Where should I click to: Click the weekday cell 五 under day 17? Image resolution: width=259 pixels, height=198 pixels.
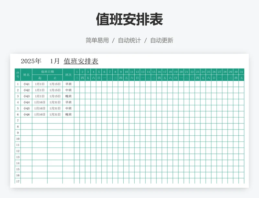[x=165, y=78]
